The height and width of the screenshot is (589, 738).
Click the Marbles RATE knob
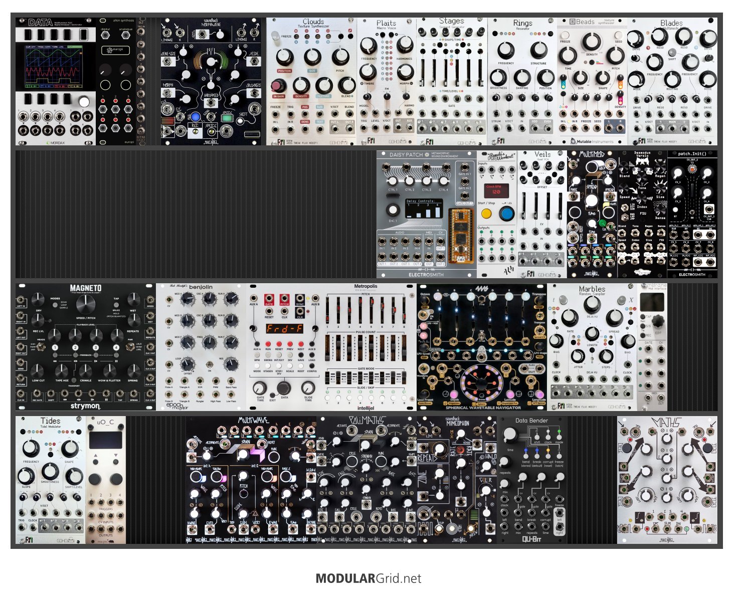[x=570, y=318]
